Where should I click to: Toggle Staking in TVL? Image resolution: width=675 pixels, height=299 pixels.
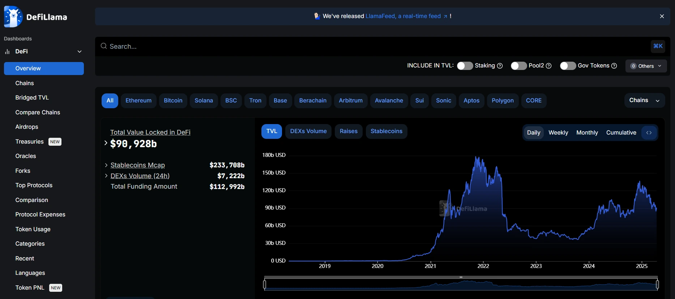(x=465, y=66)
